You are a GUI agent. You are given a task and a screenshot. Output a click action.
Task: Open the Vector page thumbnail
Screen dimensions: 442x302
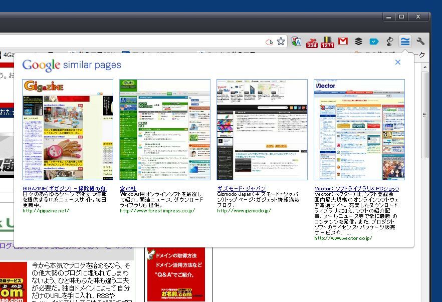(359, 130)
